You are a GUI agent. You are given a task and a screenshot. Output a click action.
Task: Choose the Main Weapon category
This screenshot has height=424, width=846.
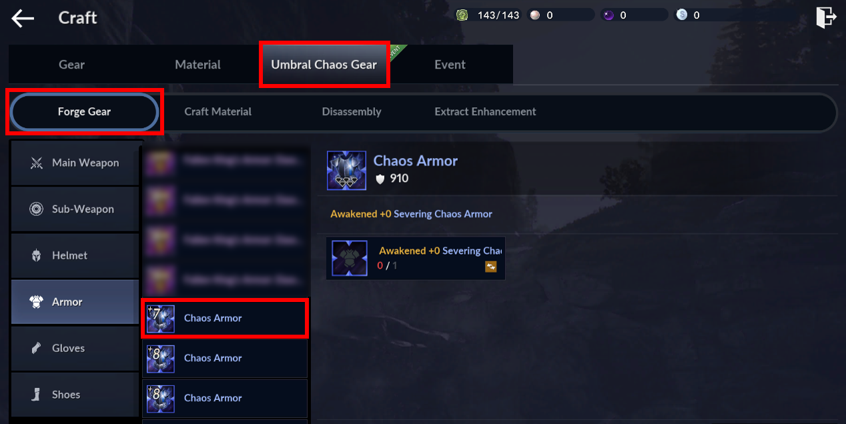point(75,163)
